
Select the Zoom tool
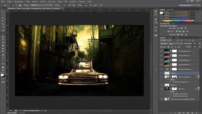(x=3, y=70)
